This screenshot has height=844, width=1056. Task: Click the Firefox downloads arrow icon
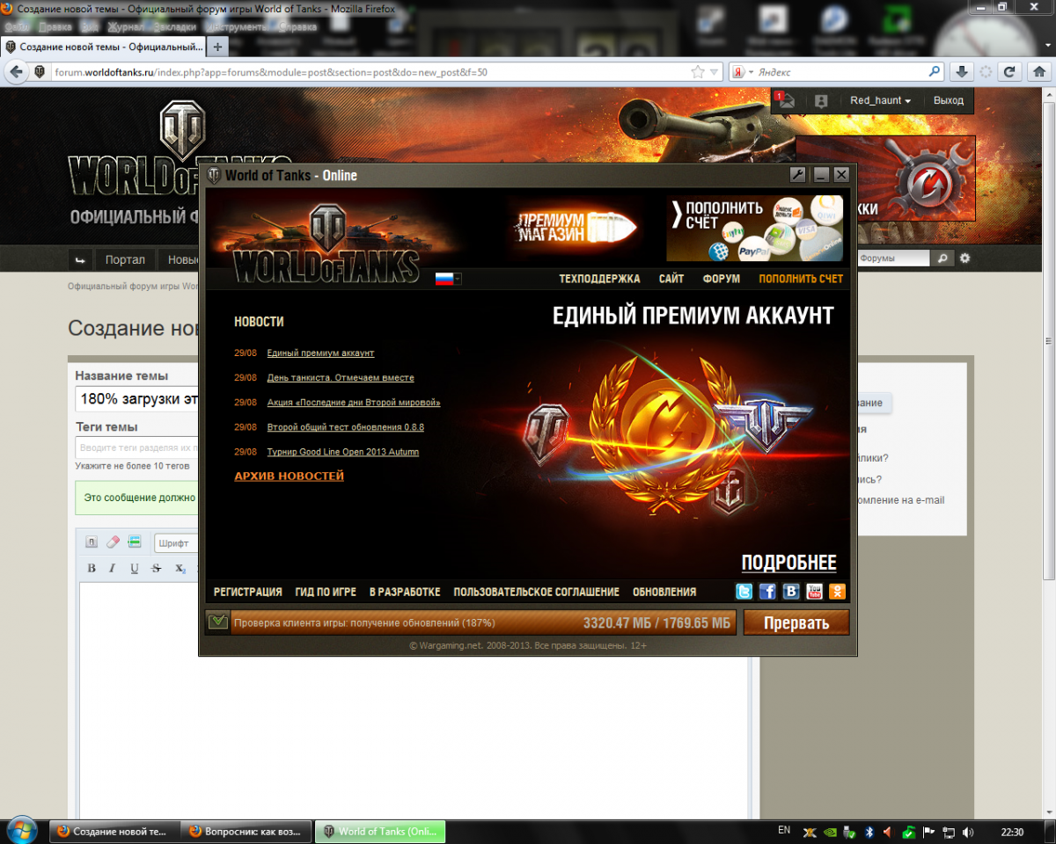[963, 72]
